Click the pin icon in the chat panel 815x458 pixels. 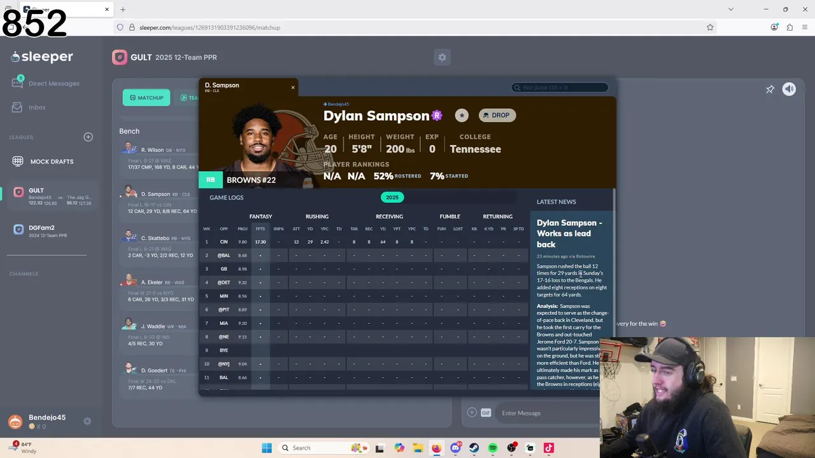click(x=770, y=89)
